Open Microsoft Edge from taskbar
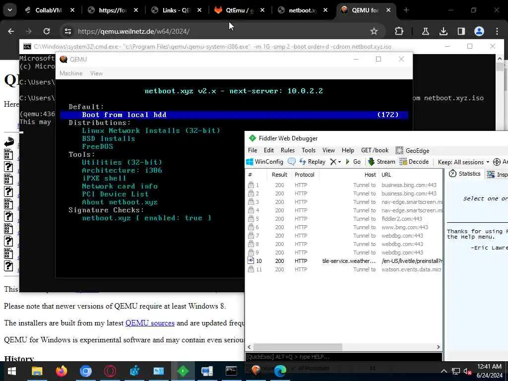The height and width of the screenshot is (381, 508). pos(280,370)
